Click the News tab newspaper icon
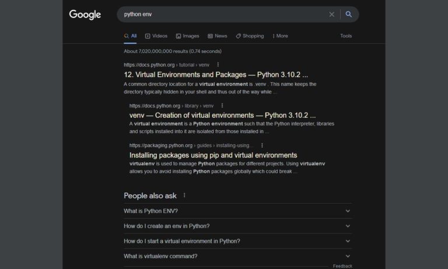The image size is (448, 269). (x=210, y=36)
